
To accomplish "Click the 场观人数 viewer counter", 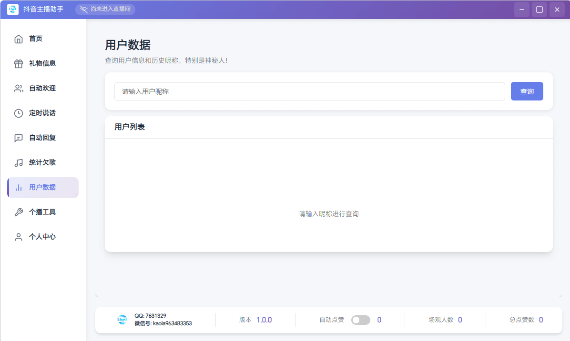I will tap(445, 320).
